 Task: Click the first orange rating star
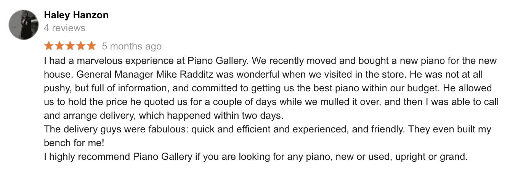49,46
